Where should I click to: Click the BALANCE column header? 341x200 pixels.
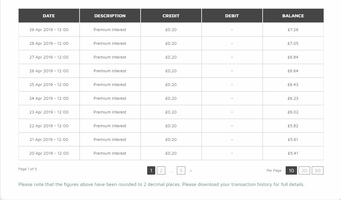(x=293, y=16)
